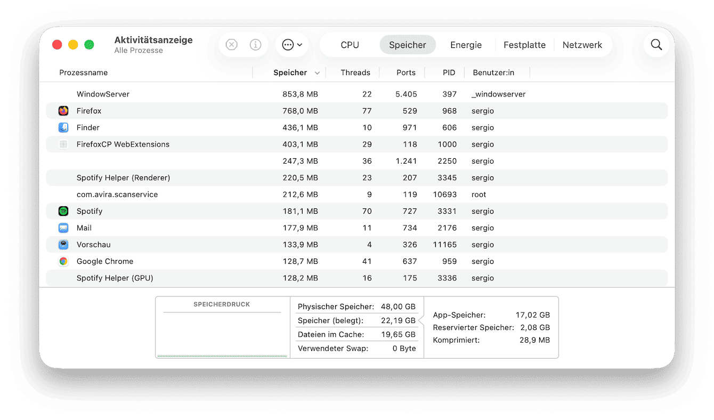Screen dimensions: 714x420
Task: Open the Energie tab
Action: click(x=466, y=45)
